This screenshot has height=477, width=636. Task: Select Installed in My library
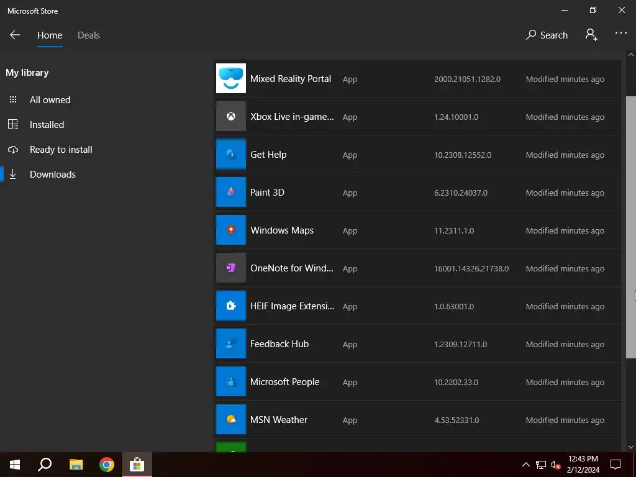pyautogui.click(x=47, y=124)
